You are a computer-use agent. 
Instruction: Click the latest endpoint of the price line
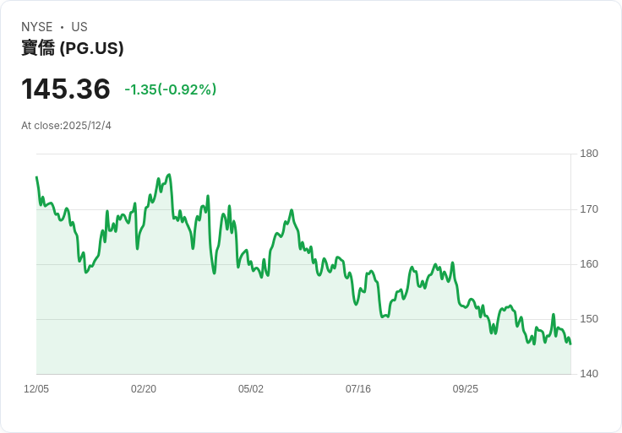[x=570, y=344]
